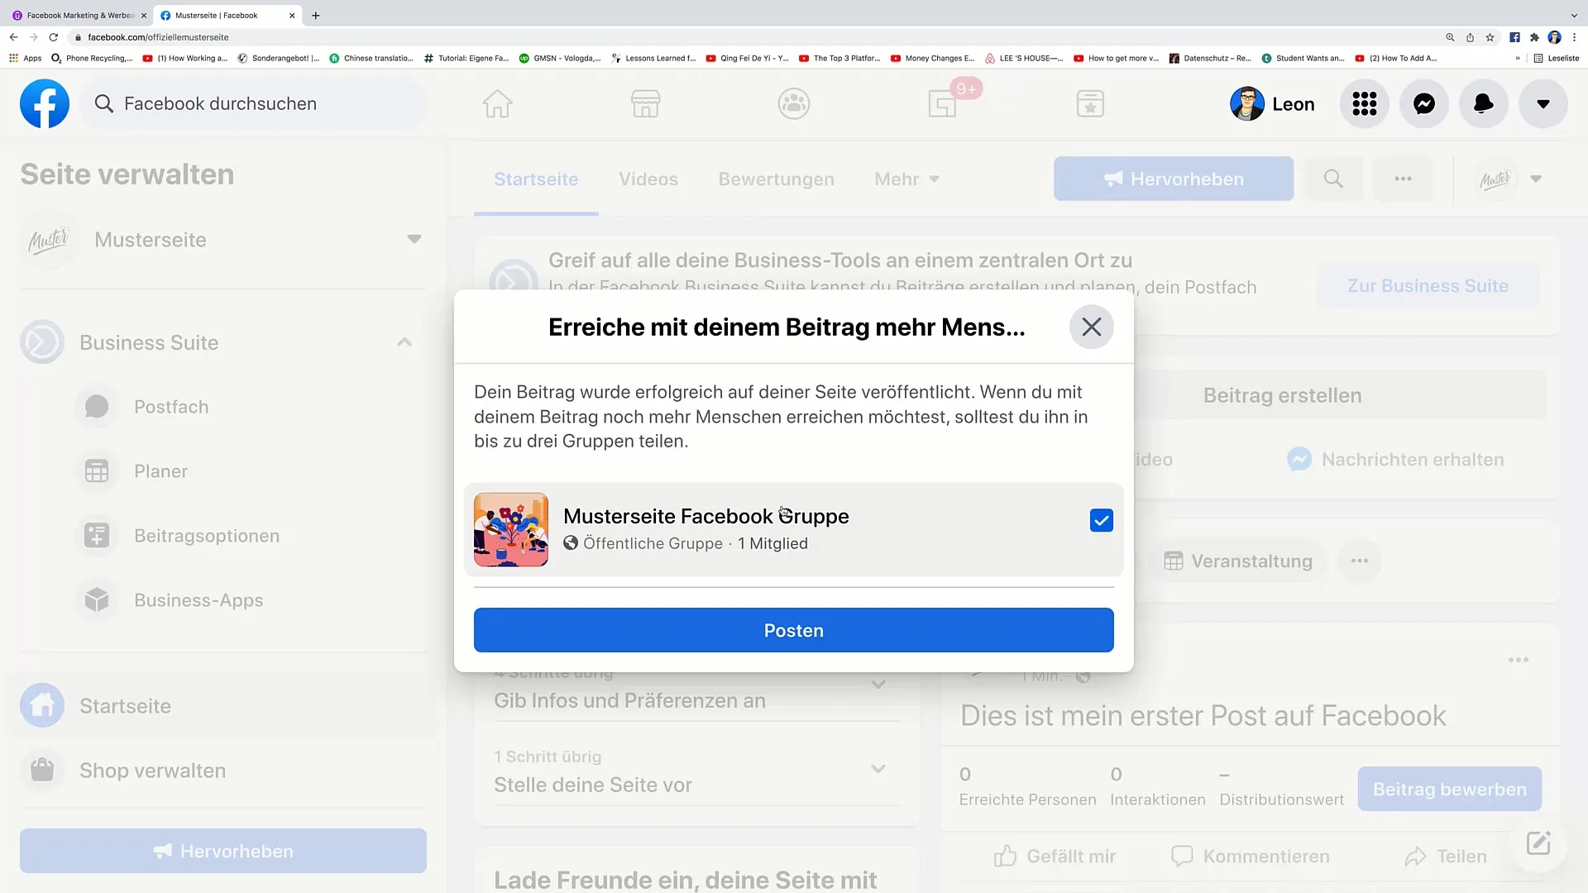Open notifications bell
Image resolution: width=1588 pixels, height=893 pixels.
coord(1484,104)
